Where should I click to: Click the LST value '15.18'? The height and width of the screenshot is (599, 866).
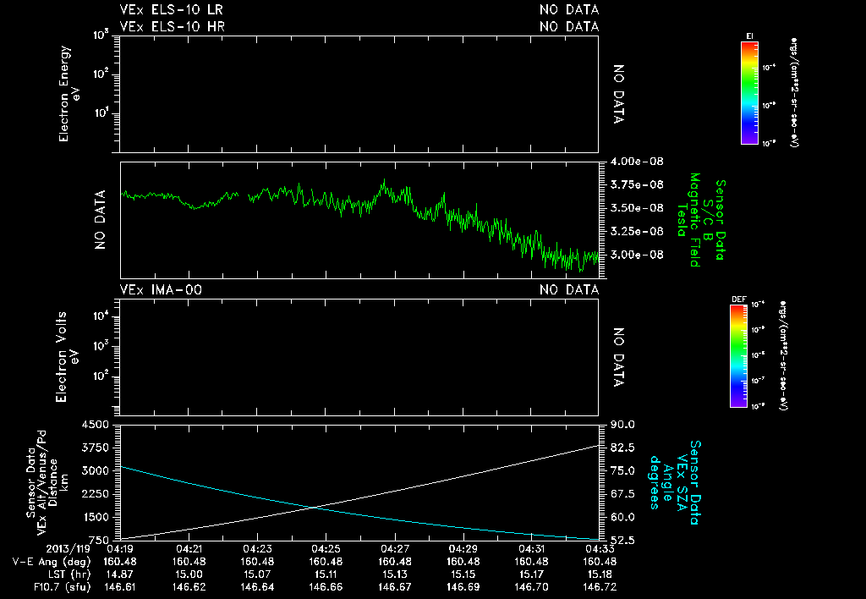(x=600, y=574)
